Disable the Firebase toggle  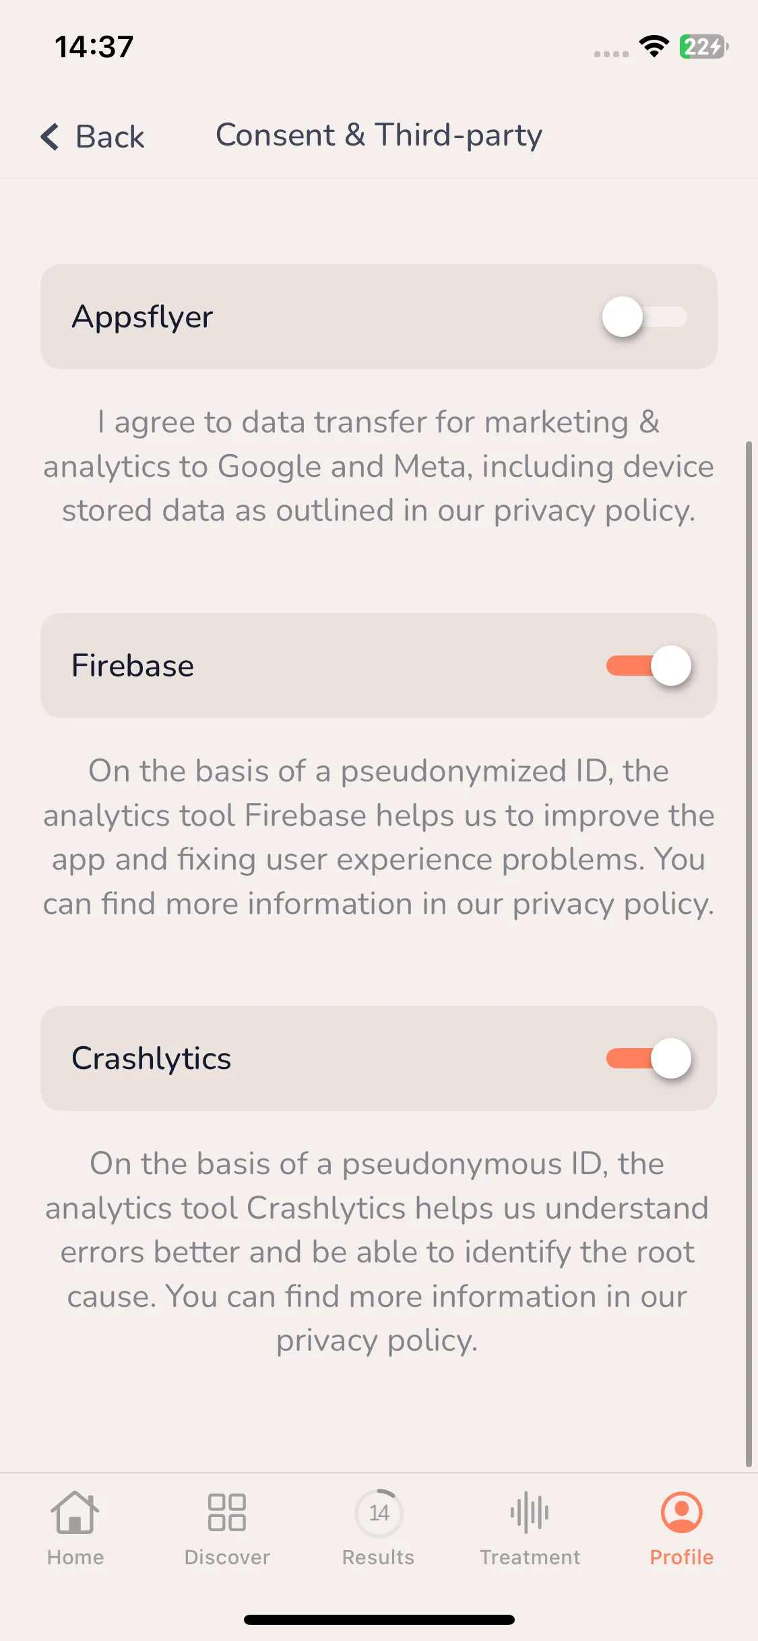coord(649,666)
